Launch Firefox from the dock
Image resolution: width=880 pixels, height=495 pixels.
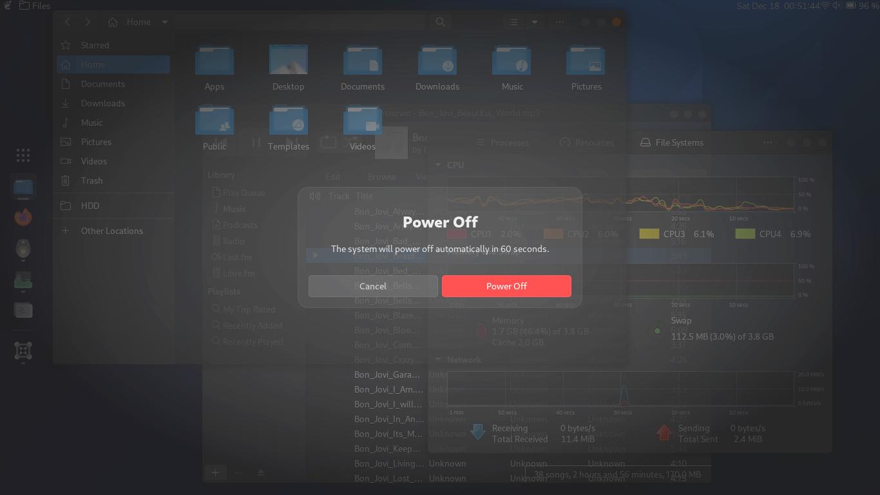click(x=23, y=217)
